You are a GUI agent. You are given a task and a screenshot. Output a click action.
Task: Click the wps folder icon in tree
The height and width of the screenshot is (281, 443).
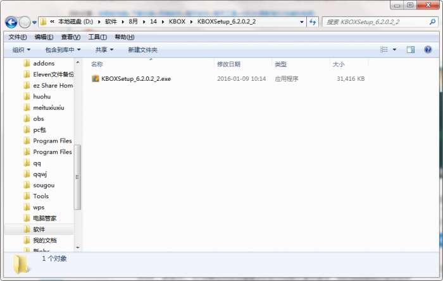pos(27,207)
